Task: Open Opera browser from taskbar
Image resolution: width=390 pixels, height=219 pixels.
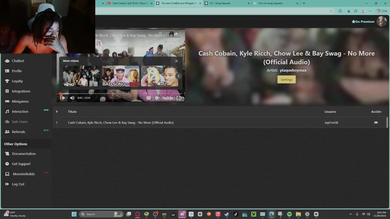Action: tap(137, 214)
